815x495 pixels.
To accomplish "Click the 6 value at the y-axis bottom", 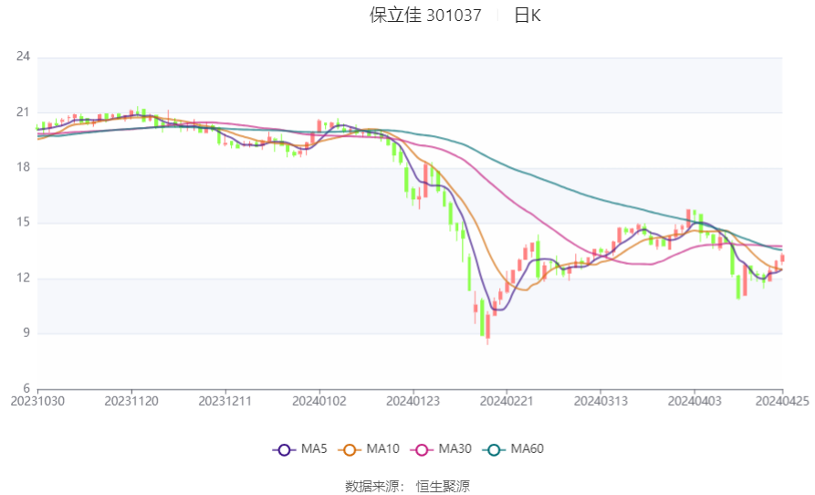I will (x=26, y=388).
